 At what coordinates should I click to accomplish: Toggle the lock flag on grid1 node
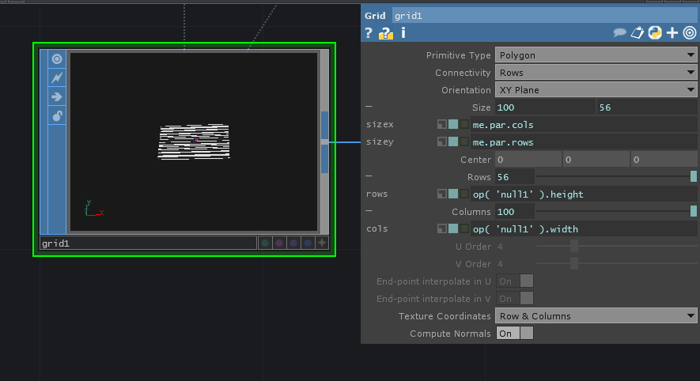tap(57, 116)
